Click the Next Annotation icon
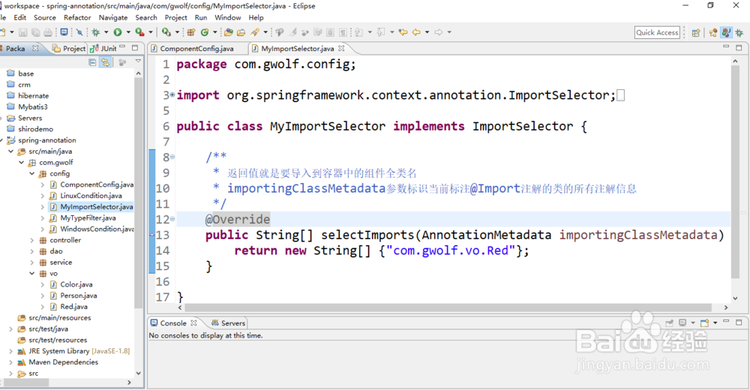Screen dimensions: 750x390 [358, 32]
